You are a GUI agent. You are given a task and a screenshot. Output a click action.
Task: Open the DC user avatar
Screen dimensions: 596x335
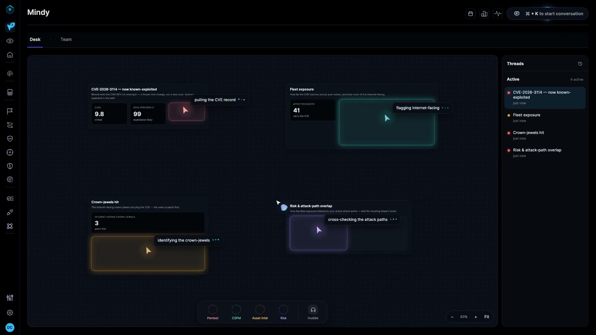point(10,328)
